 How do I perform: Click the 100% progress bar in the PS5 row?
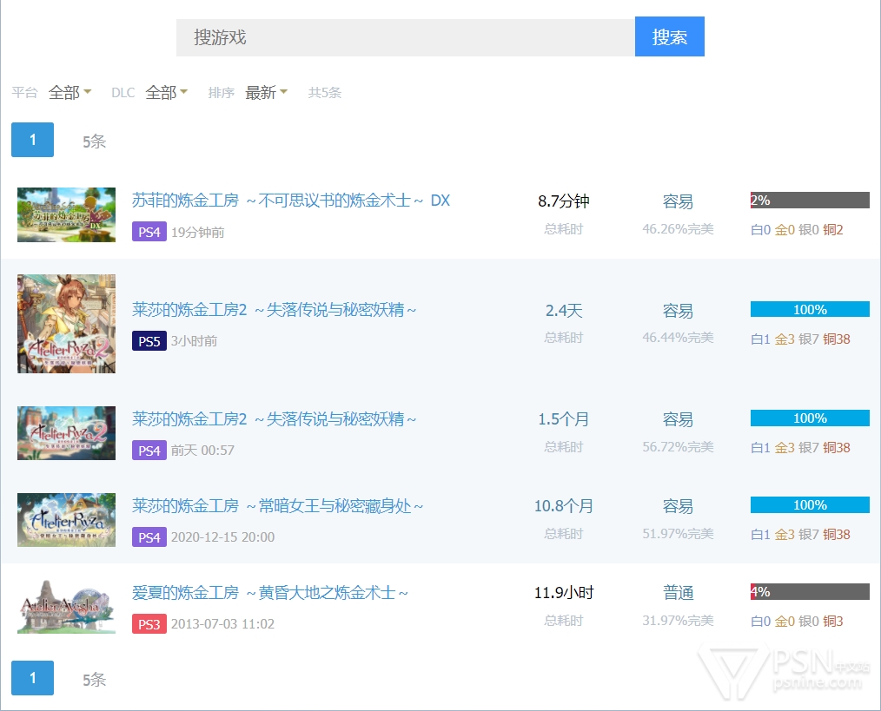click(x=810, y=309)
